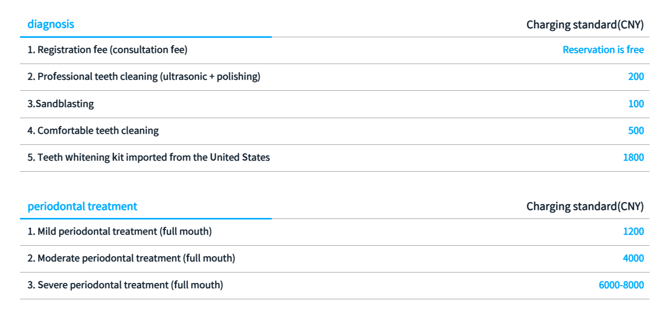The height and width of the screenshot is (314, 669).
Task: Click the 200 price value
Action: [636, 77]
